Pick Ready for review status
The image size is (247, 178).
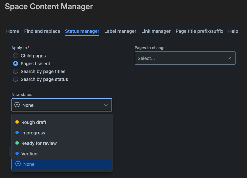62,143
